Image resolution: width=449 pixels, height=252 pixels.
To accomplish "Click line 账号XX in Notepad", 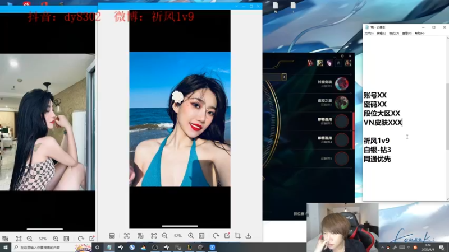I will pos(375,95).
